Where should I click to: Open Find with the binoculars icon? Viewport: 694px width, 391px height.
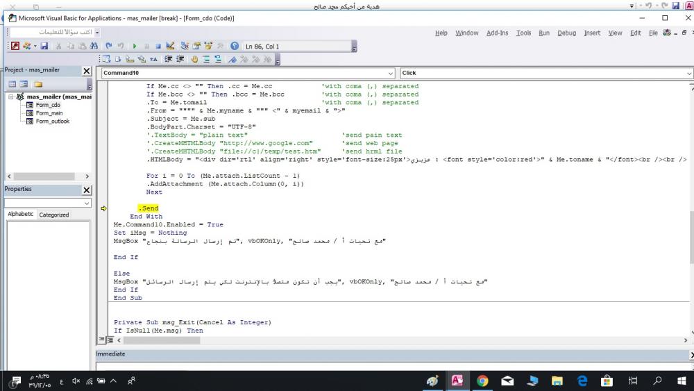coord(94,46)
